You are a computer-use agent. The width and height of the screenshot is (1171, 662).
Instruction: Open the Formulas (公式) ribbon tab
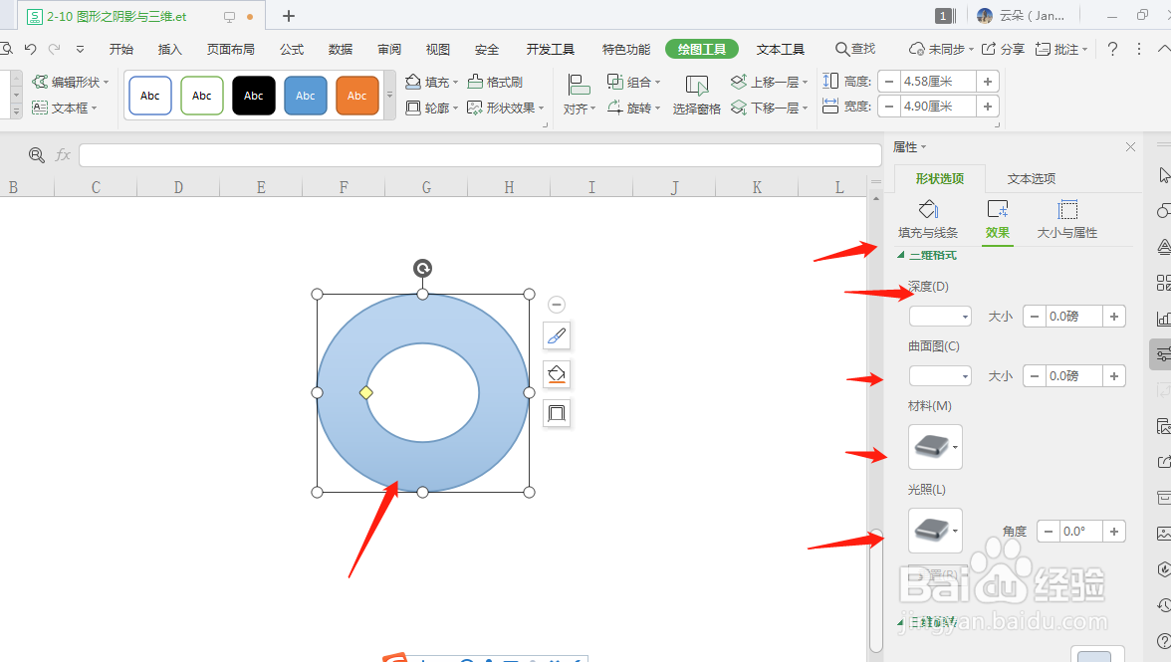click(291, 49)
